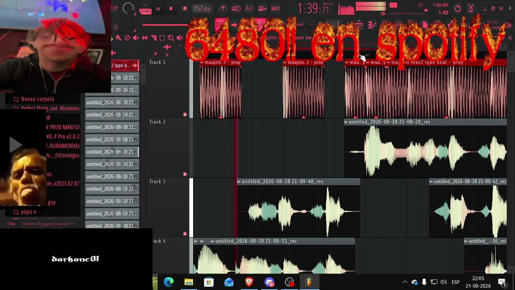515x290 pixels.
Task: Close the playlist window with its X
Action: coord(510,38)
